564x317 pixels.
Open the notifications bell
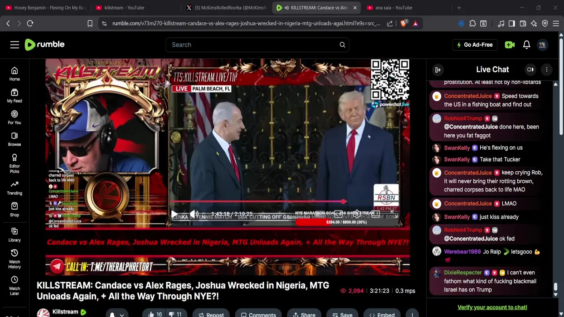(527, 44)
